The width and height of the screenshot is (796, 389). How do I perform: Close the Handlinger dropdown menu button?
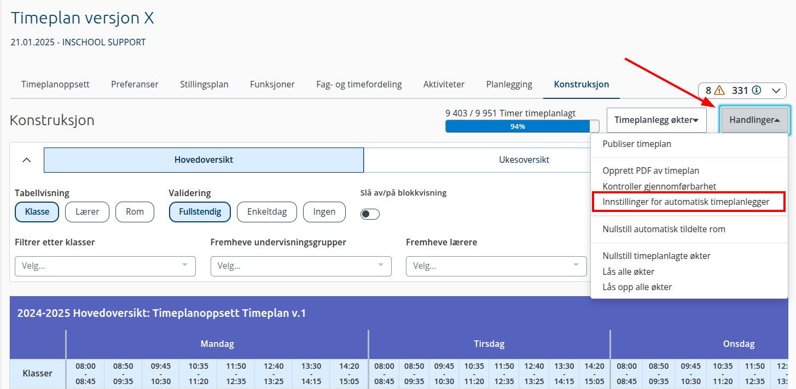click(755, 120)
